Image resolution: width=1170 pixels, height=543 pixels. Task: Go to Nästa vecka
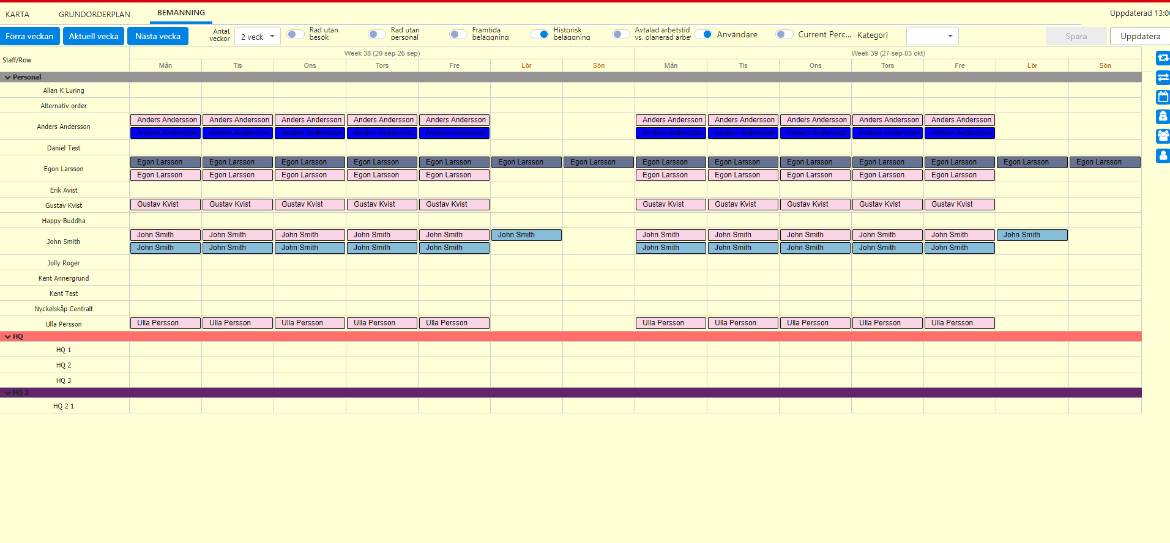[x=158, y=36]
